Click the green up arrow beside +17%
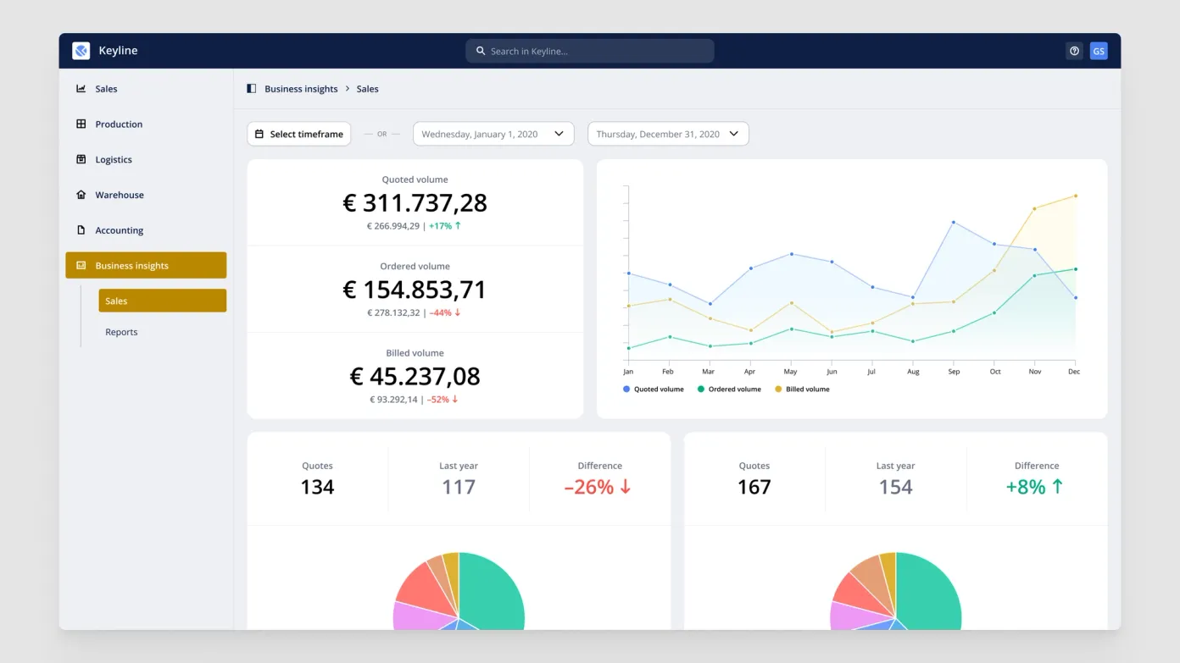1180x663 pixels. pos(458,226)
